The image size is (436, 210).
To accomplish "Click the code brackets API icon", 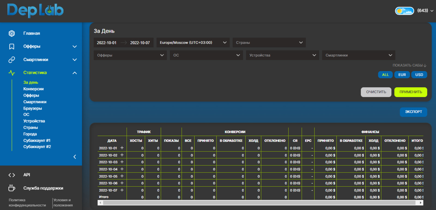I will [x=12, y=175].
